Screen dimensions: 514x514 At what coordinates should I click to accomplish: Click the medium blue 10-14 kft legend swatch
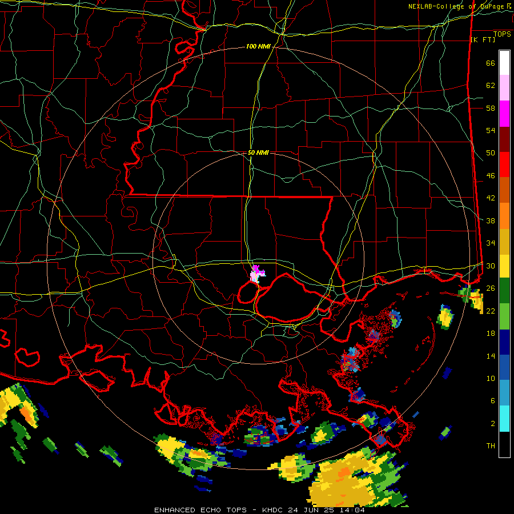click(x=504, y=367)
